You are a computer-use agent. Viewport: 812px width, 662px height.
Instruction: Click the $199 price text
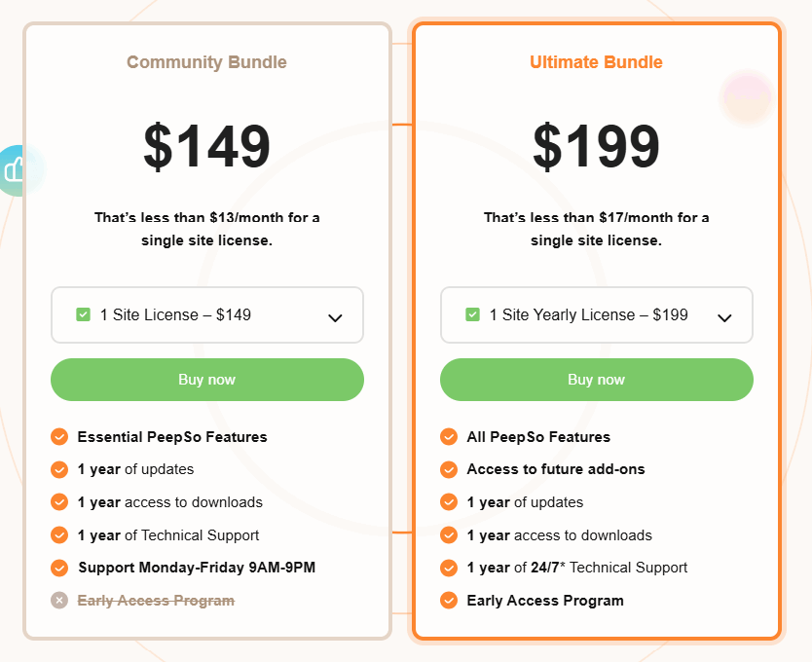tap(596, 146)
